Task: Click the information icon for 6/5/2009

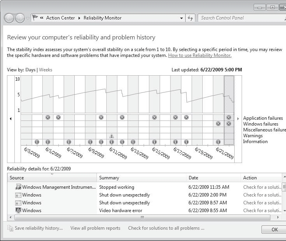Action: click(x=48, y=142)
